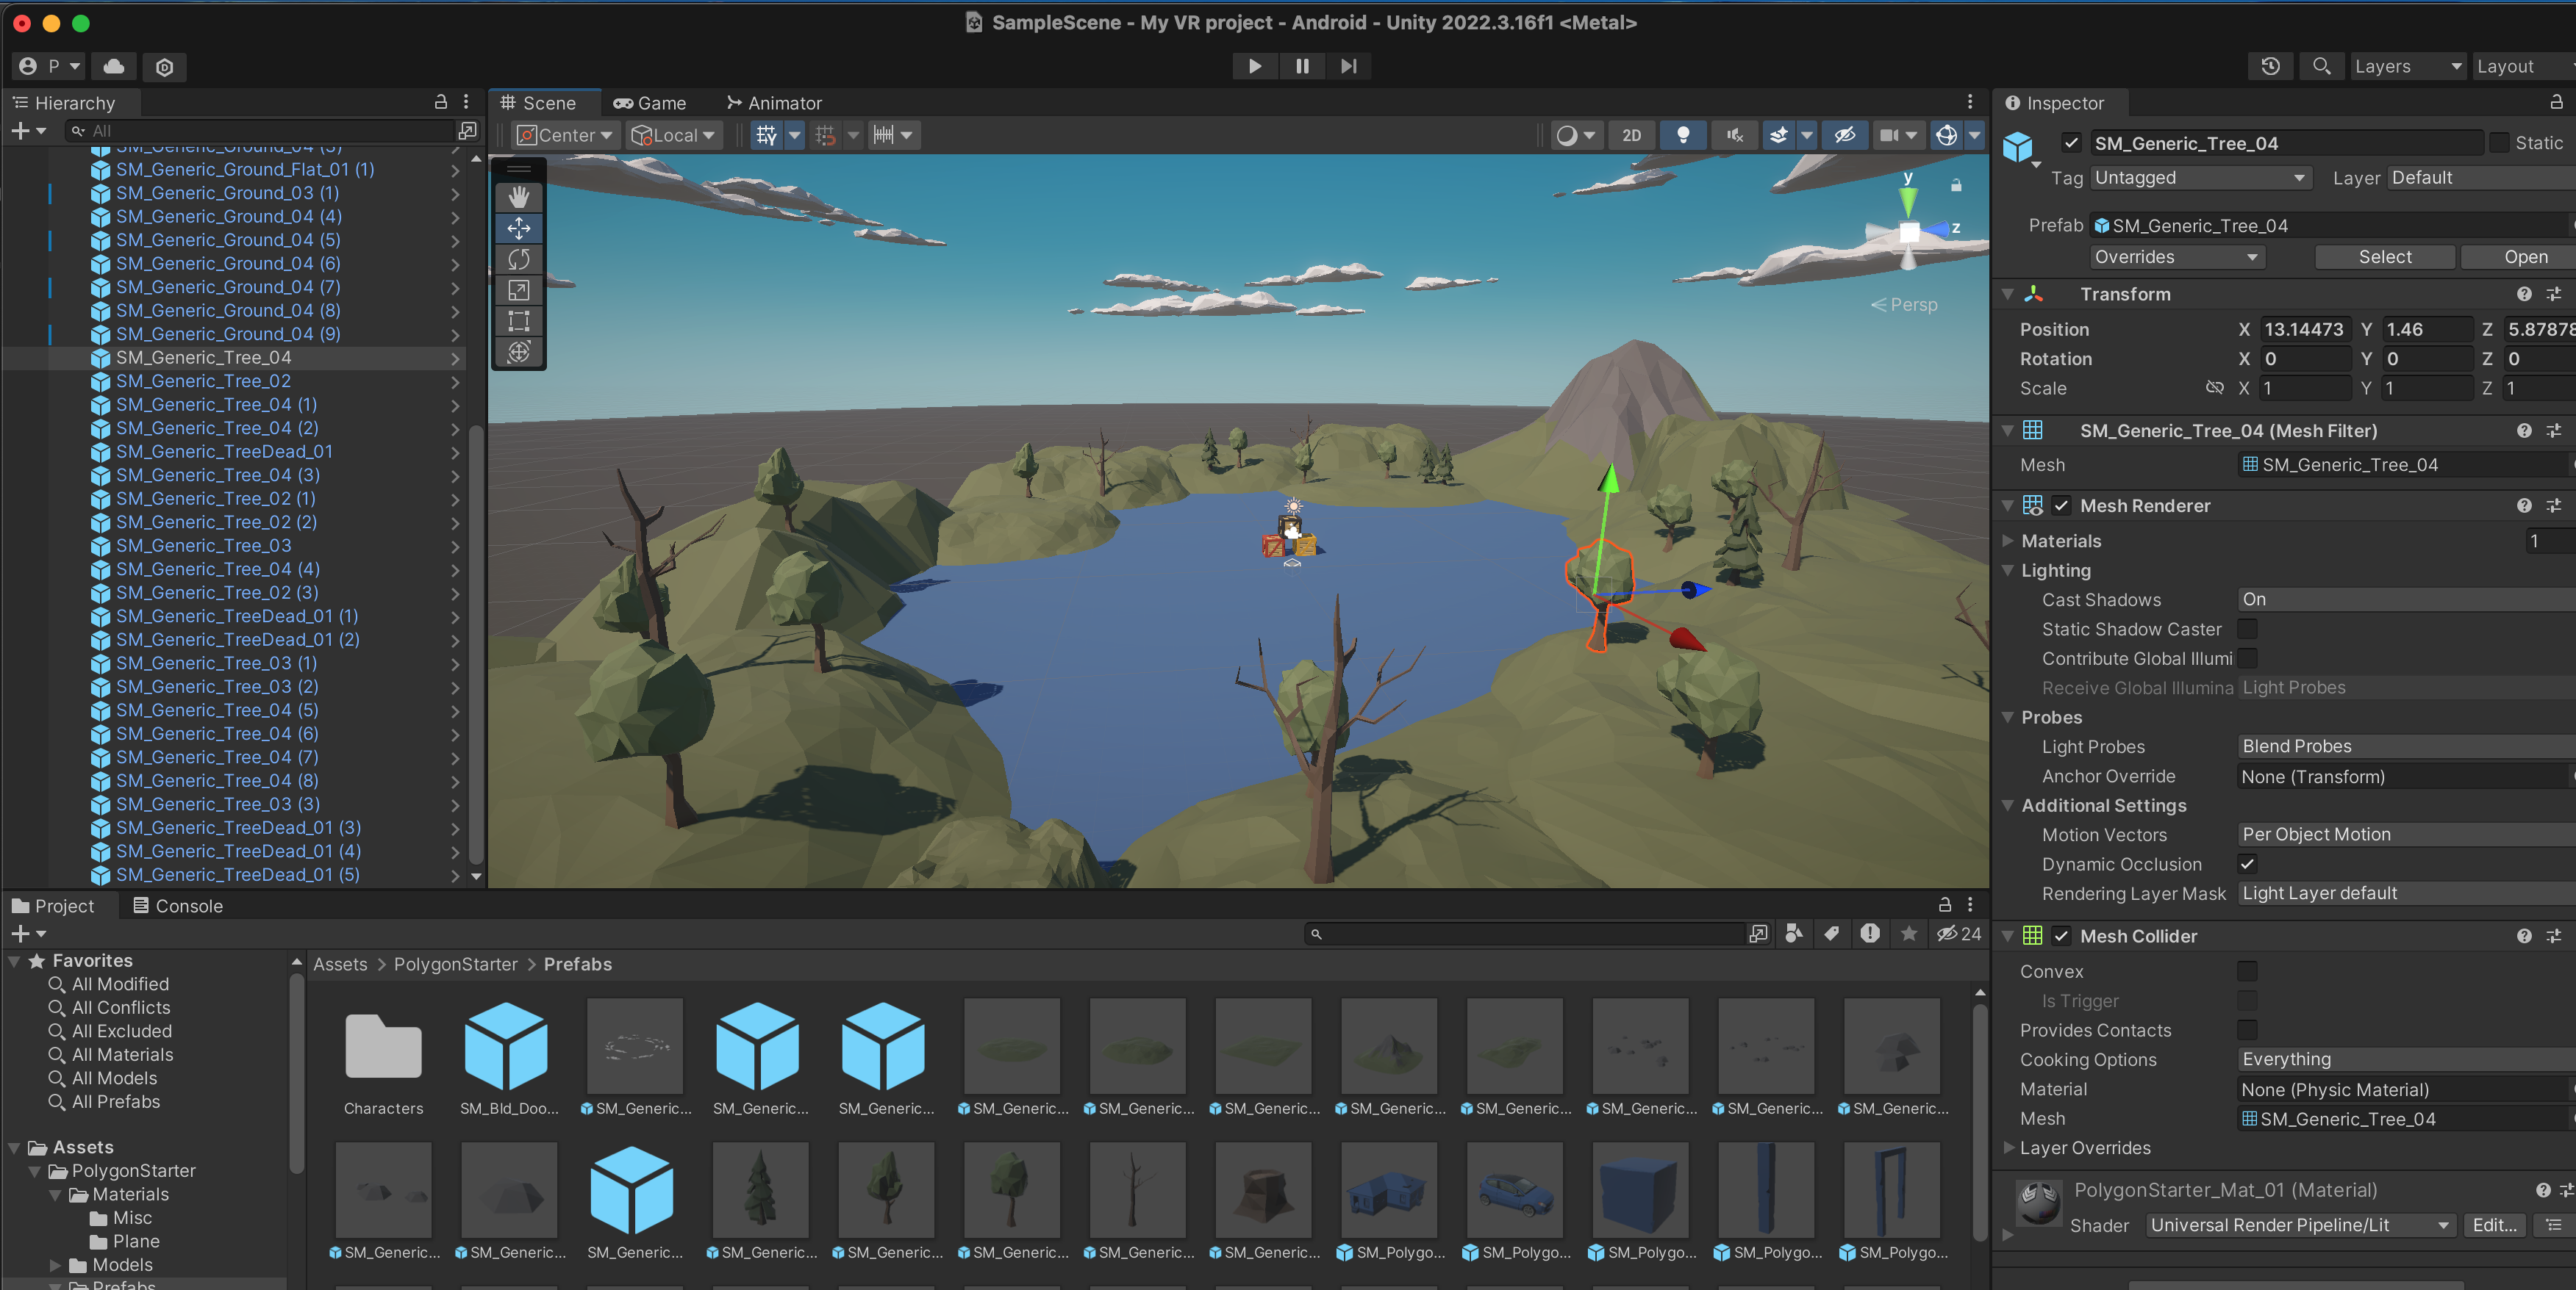Screen dimensions: 2576x1290
Task: Open Unity cloud services icon
Action: click(114, 66)
